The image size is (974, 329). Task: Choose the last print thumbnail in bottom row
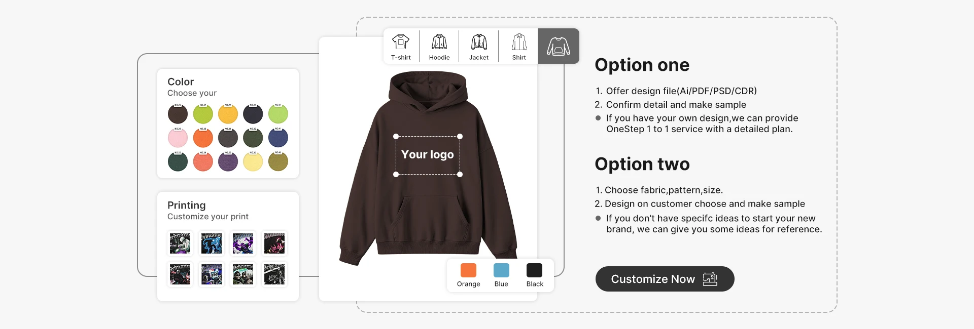click(x=274, y=274)
